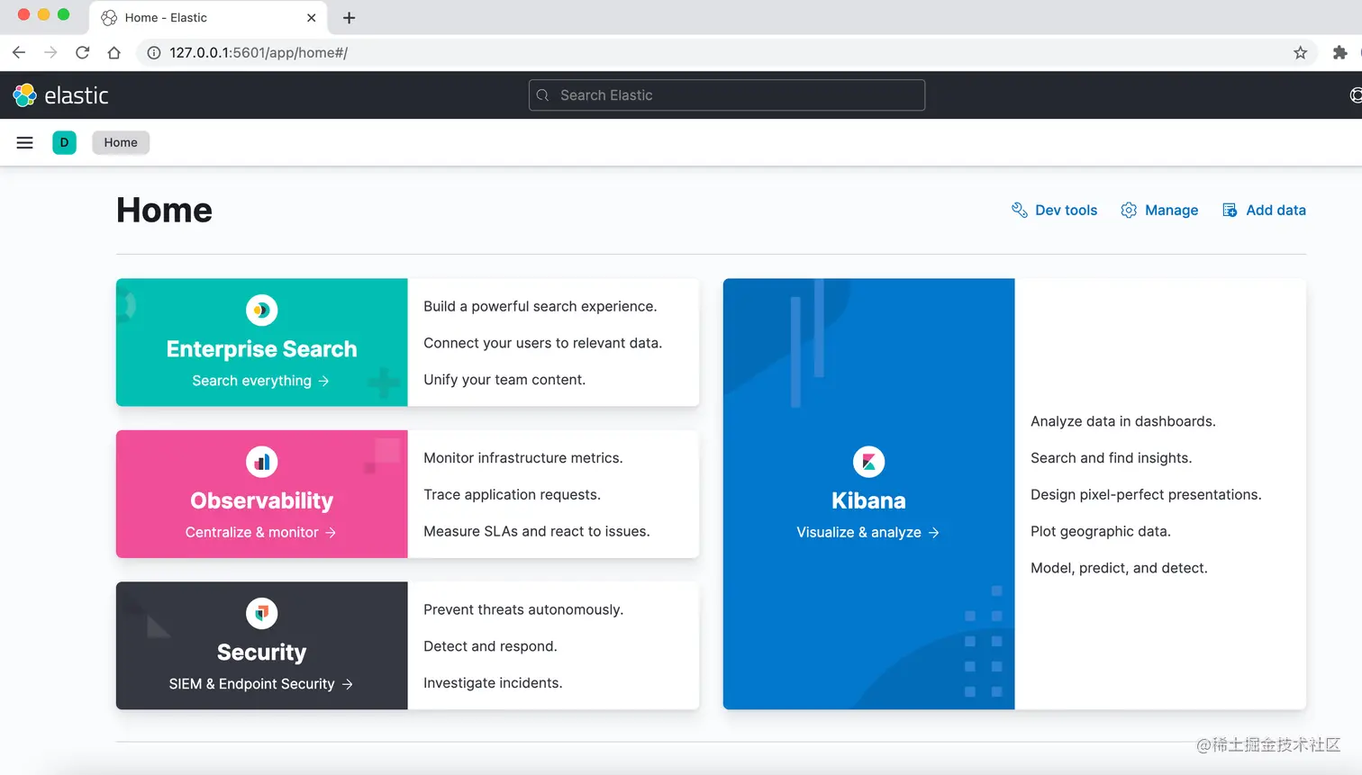
Task: Click the Add data database icon
Action: [x=1230, y=210]
